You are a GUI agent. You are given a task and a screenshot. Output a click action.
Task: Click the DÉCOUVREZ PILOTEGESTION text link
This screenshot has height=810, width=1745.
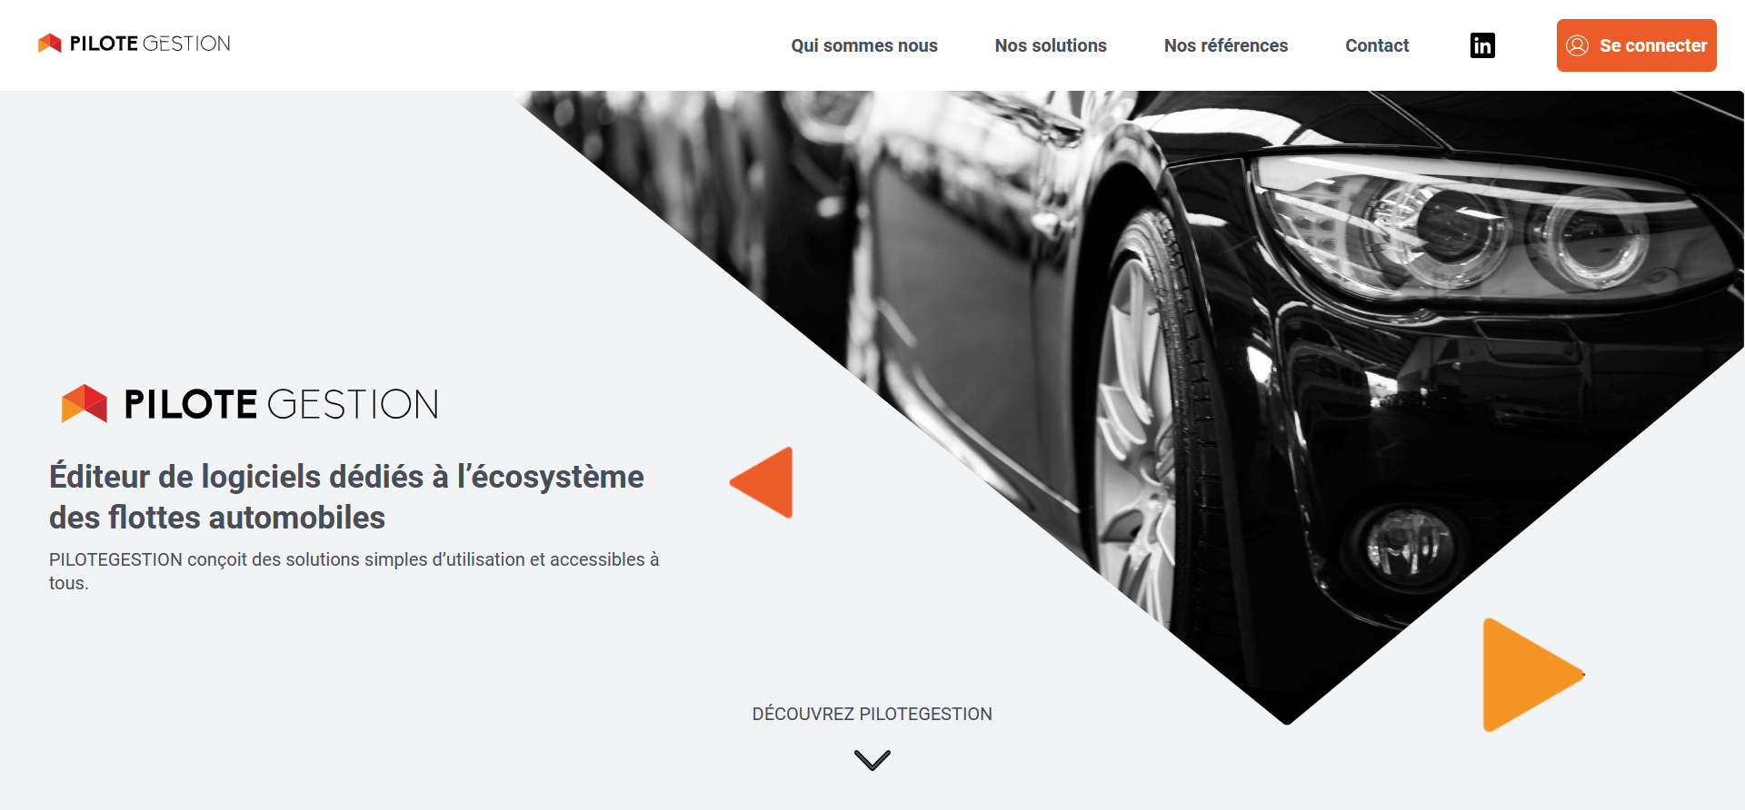point(872,714)
